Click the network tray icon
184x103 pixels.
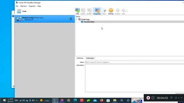click(20, 100)
